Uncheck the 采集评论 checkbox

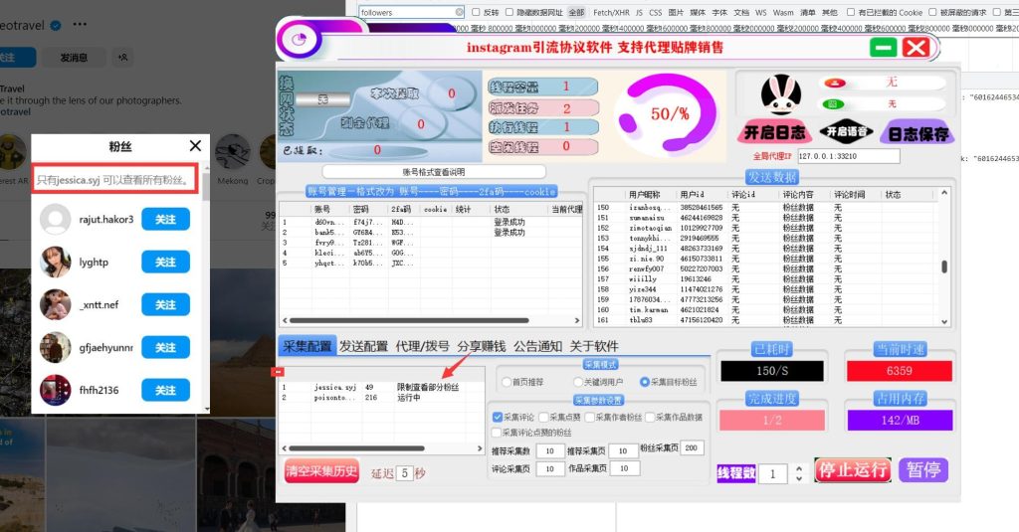[x=498, y=418]
